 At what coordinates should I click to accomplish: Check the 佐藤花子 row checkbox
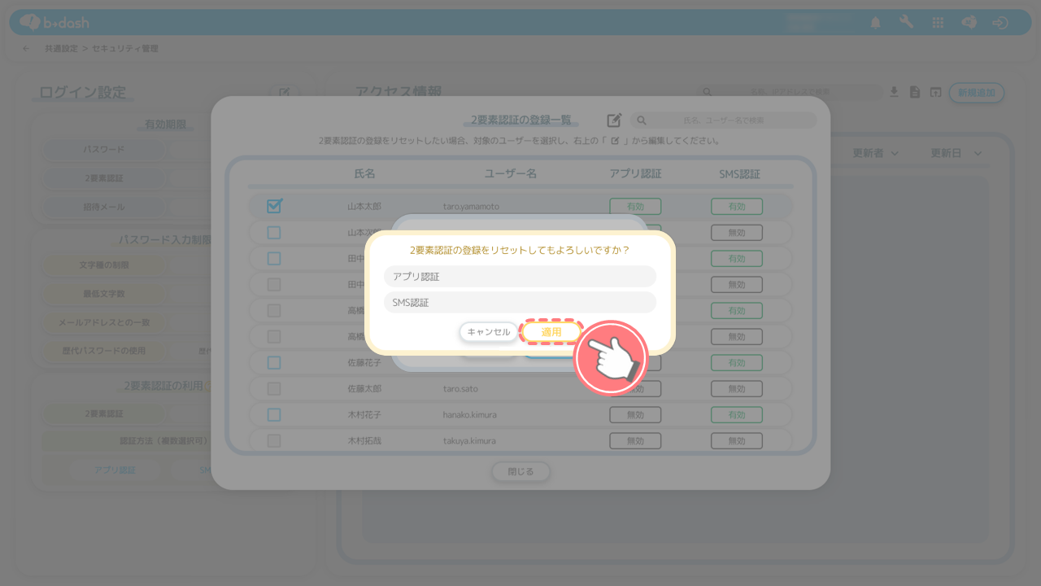click(274, 362)
